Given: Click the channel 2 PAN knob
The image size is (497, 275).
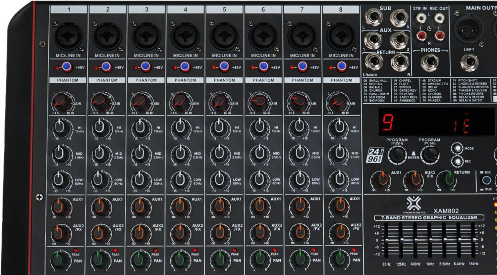Looking at the screenshot, I should pos(98,260).
